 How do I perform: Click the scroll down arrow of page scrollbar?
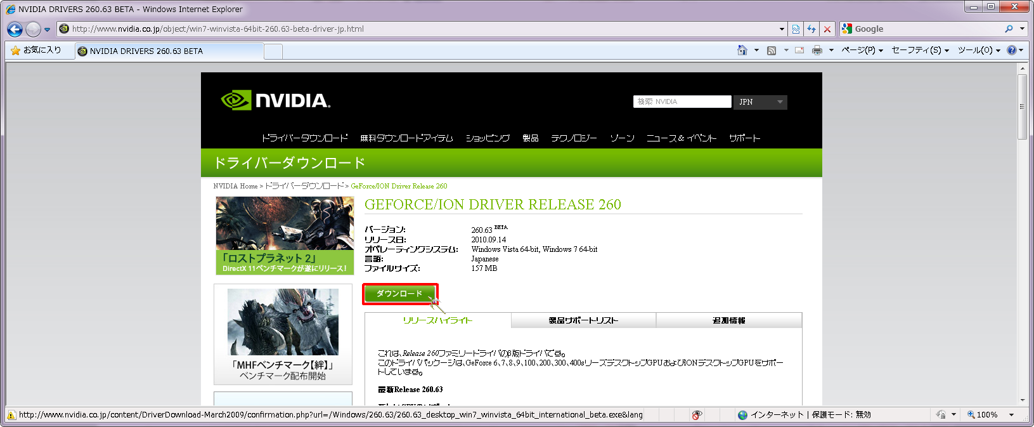1022,400
